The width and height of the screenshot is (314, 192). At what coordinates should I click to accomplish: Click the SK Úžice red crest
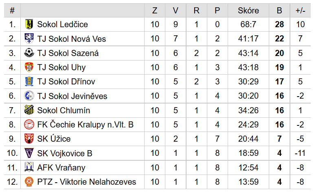(29, 139)
